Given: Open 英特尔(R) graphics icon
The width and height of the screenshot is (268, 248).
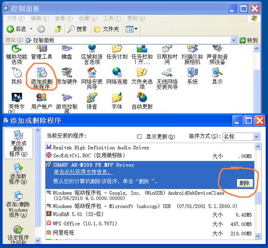Looking at the screenshot, I should tap(17, 103).
